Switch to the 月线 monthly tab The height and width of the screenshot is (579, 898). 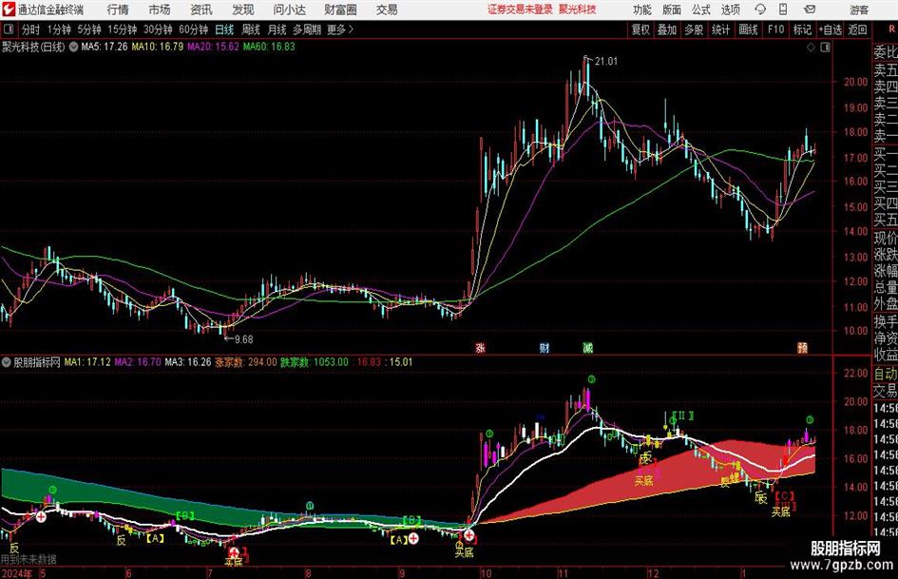pyautogui.click(x=277, y=29)
